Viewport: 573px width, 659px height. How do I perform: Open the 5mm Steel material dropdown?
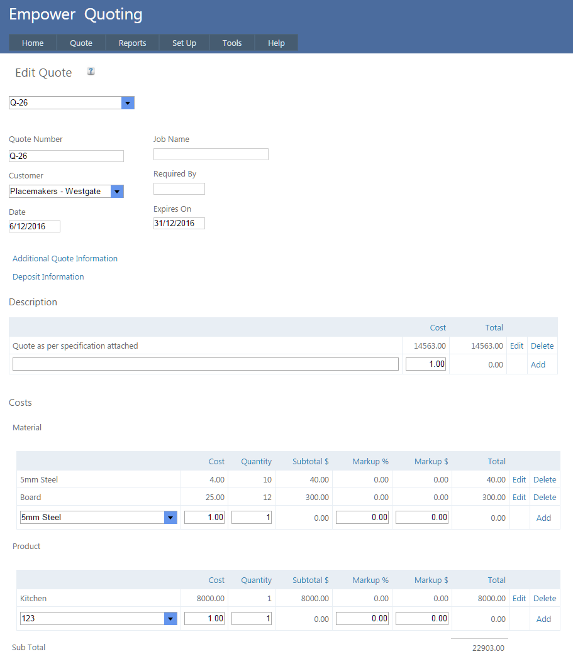(170, 518)
